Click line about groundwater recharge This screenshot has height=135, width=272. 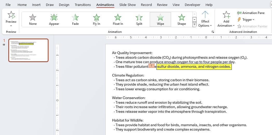pyautogui.click(x=171, y=107)
